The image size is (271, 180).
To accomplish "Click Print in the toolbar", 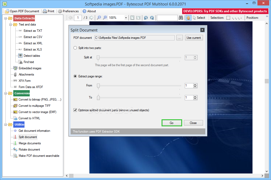I will point(49,11).
